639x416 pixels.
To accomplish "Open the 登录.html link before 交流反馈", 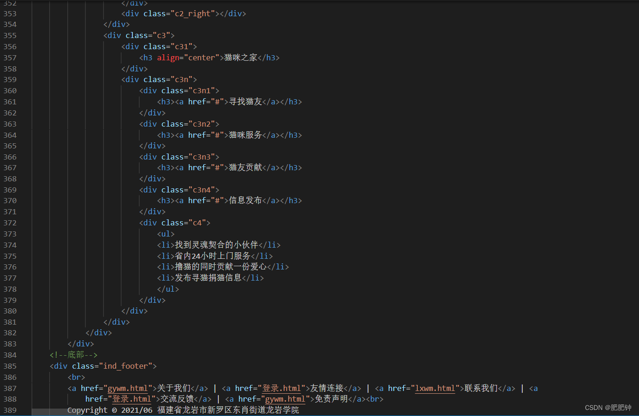I will coord(132,399).
